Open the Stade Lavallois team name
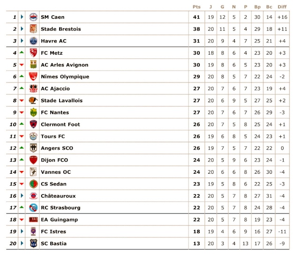The height and width of the screenshot is (255, 300). pyautogui.click(x=61, y=100)
